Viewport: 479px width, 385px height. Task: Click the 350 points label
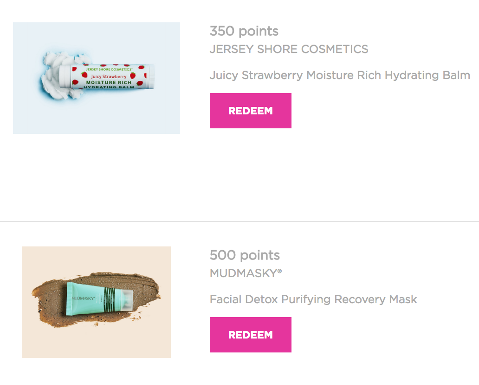coord(244,31)
